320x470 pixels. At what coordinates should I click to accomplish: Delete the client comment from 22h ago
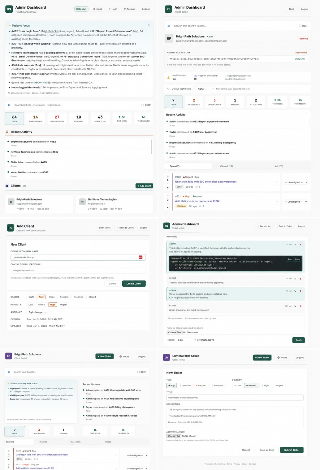301,306
